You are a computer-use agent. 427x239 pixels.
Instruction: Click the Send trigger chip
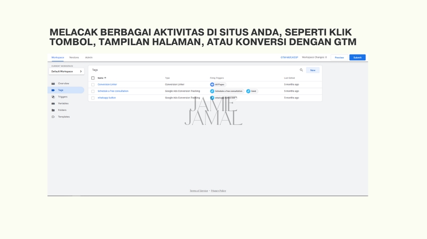pyautogui.click(x=252, y=91)
